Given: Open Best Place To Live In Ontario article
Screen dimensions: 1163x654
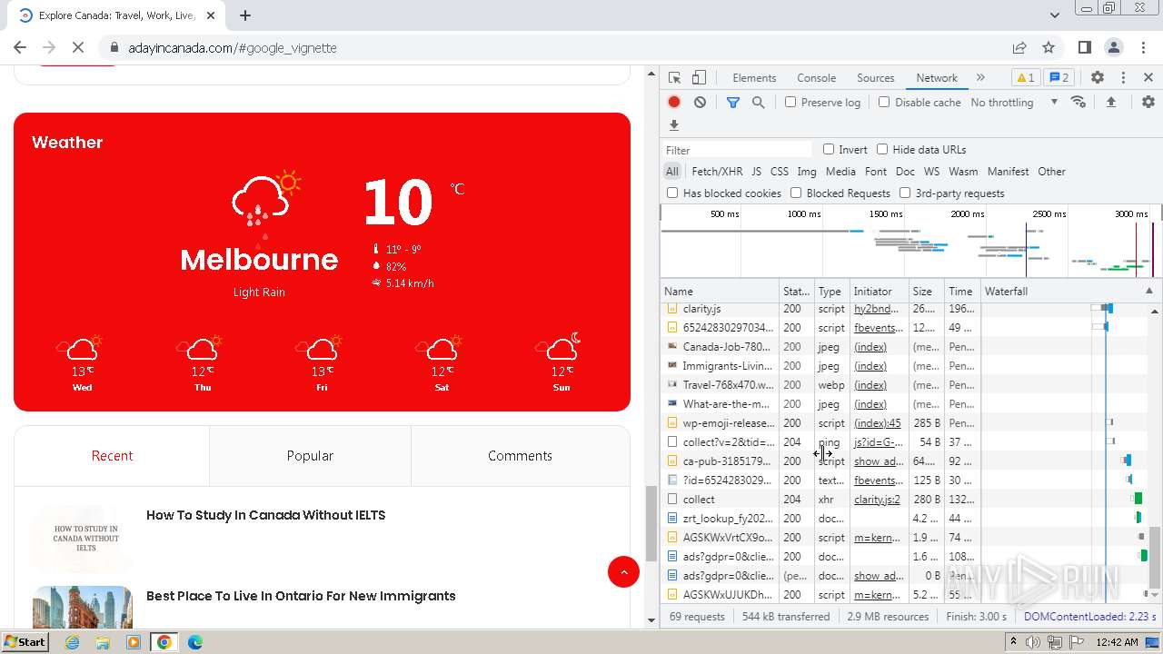Looking at the screenshot, I should coord(301,596).
